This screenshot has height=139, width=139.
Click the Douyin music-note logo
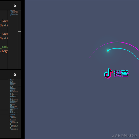(108, 73)
